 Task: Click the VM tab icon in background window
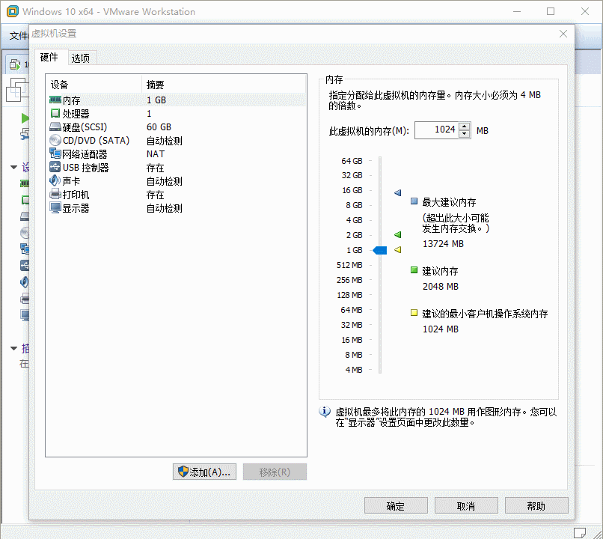pyautogui.click(x=16, y=64)
